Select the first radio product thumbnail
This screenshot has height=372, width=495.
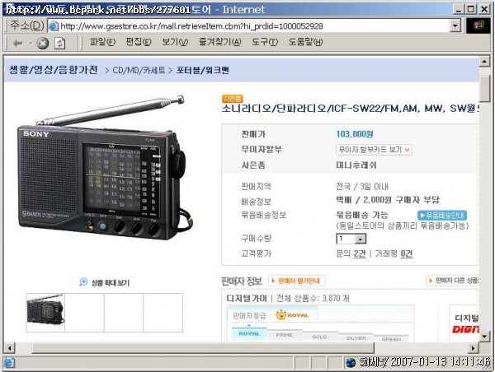point(45,313)
